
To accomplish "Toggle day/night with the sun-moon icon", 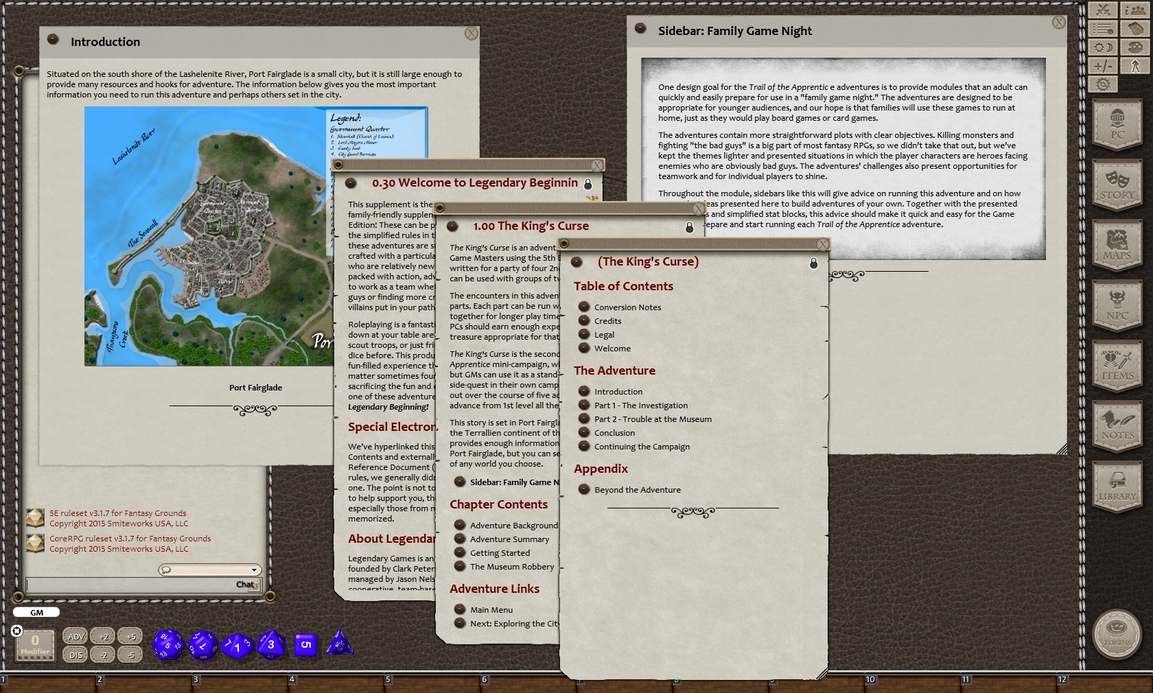I will pos(1103,47).
